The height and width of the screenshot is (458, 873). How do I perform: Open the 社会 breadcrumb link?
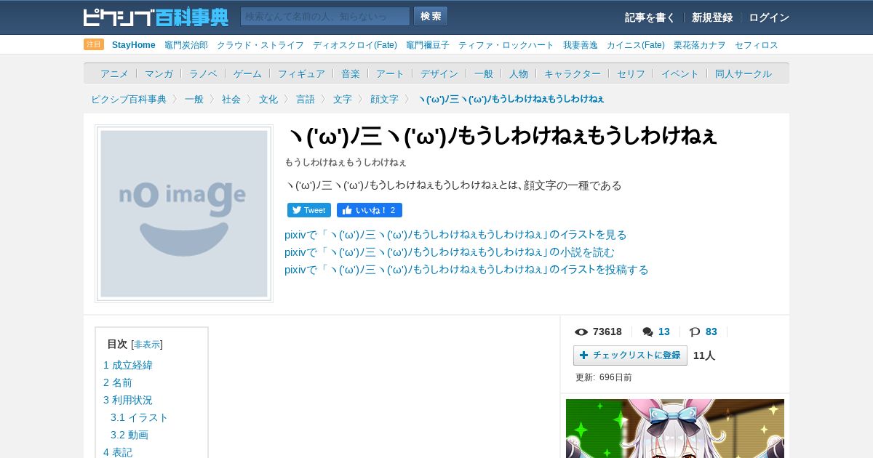231,99
